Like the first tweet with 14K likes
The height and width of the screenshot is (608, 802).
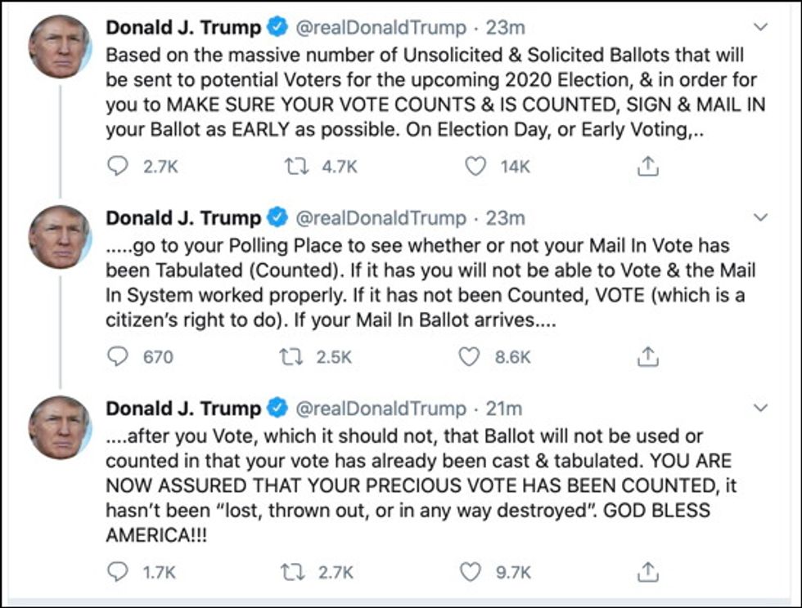point(476,167)
